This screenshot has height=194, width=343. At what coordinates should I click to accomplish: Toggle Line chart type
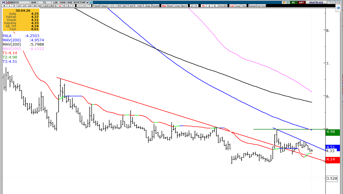click(177, 6)
